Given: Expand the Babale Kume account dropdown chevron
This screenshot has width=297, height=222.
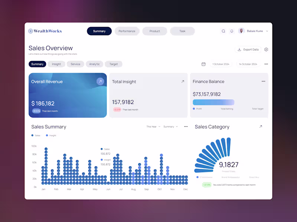Looking at the screenshot, I should click(267, 31).
